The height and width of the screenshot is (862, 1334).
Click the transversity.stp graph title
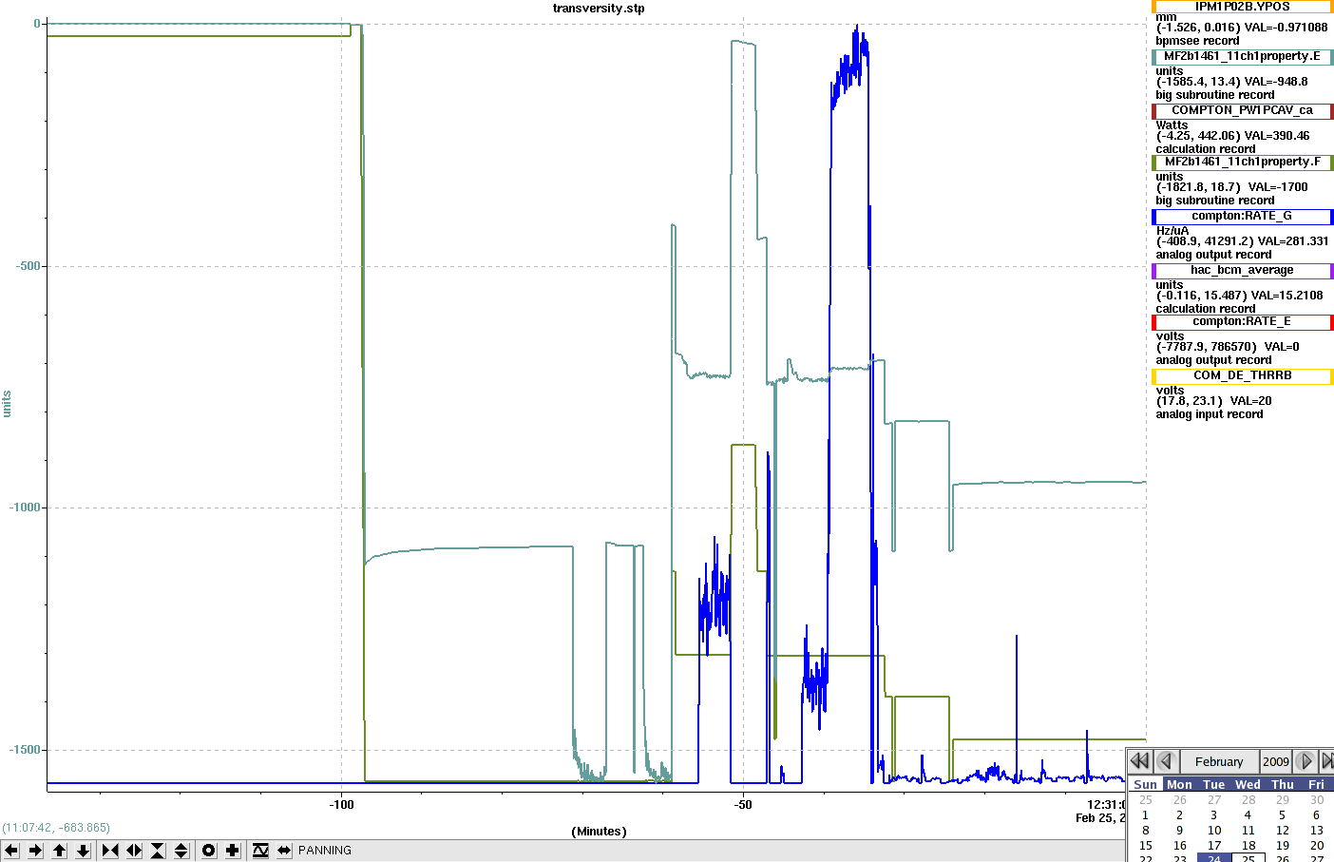599,9
